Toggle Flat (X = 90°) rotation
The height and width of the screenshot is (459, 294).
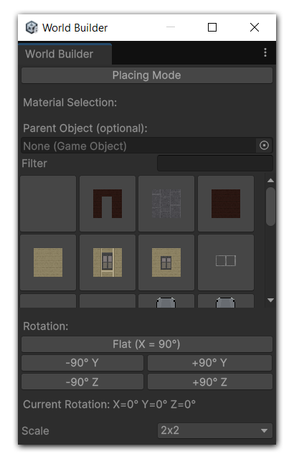[x=147, y=344]
